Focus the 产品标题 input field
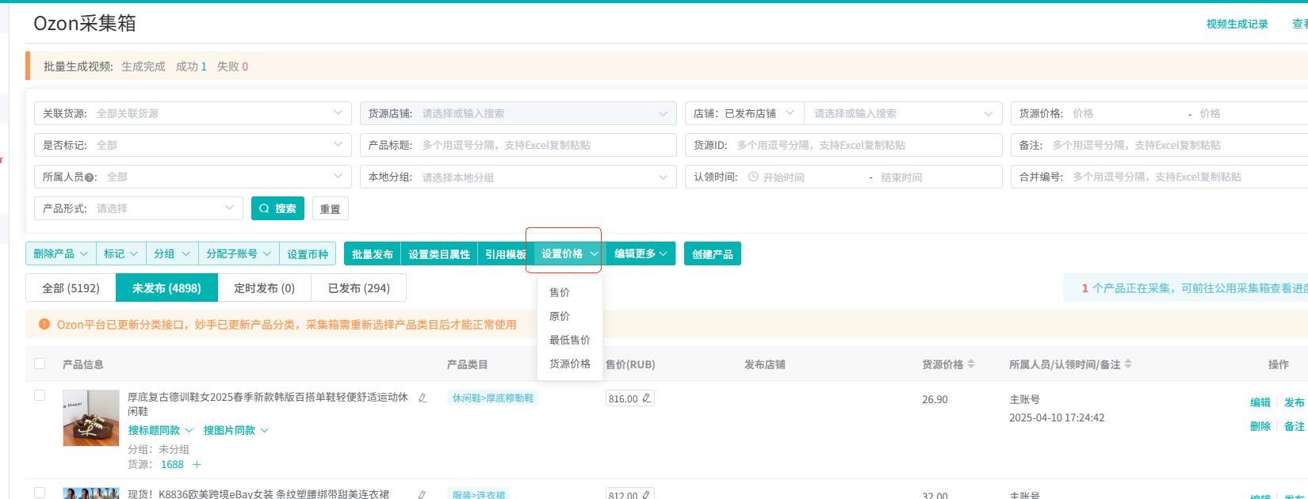This screenshot has width=1308, height=499. click(x=518, y=145)
